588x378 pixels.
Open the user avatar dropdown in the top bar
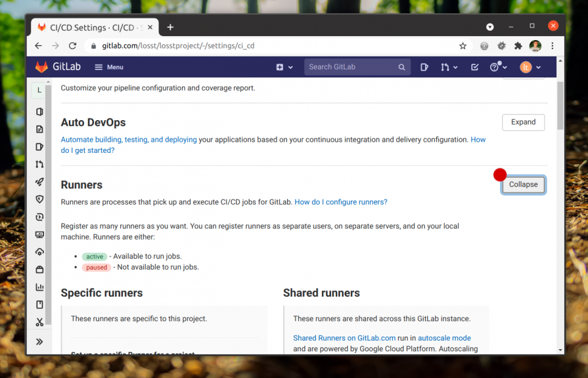pos(530,67)
